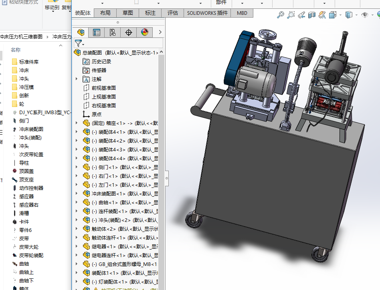Switch to the 草图 ribbon tab
The height and width of the screenshot is (290, 380).
coord(127,13)
